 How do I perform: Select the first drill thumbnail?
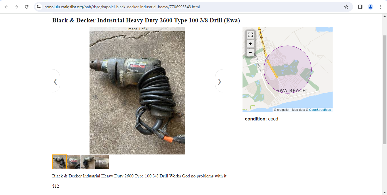coord(59,162)
